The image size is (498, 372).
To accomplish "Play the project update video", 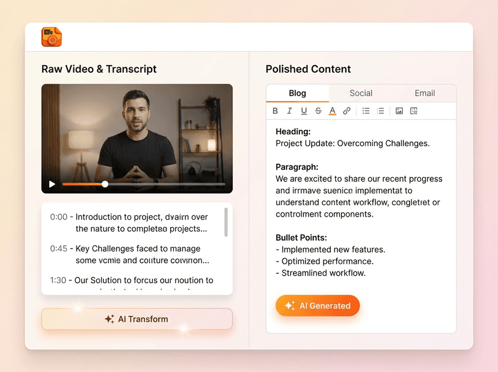I will [x=52, y=184].
